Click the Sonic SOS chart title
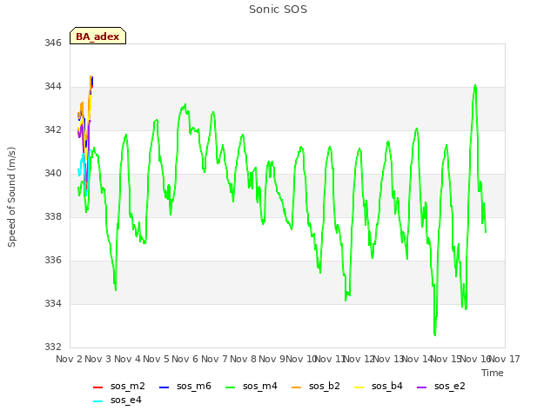 click(278, 10)
